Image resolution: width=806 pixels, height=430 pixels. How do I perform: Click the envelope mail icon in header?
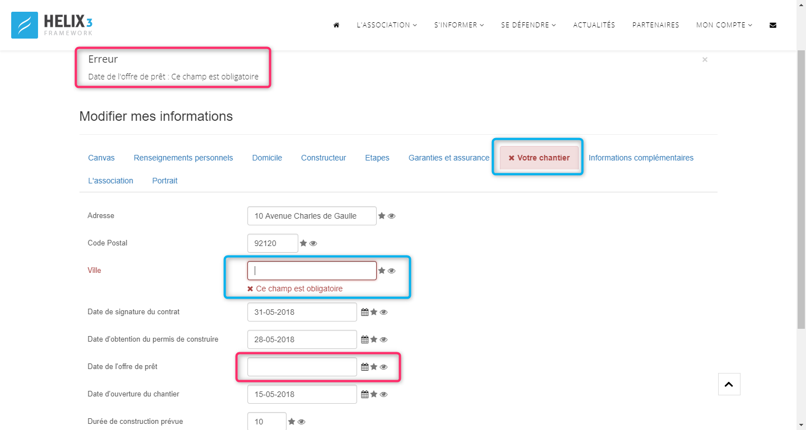(773, 25)
